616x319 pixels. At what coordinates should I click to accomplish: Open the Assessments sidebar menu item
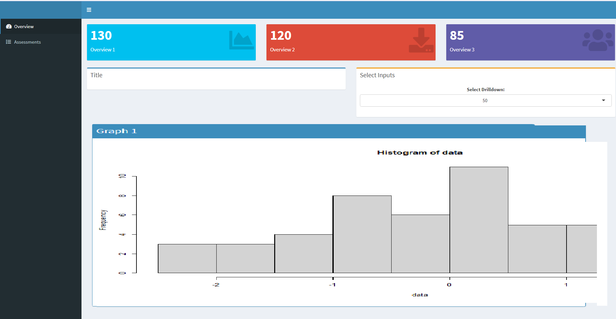(x=41, y=42)
